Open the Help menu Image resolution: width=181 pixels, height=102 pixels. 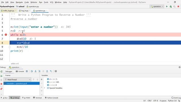65,2
